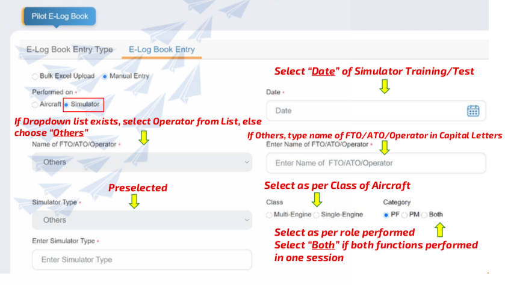Viewport: 505px width, 285px height.
Task: Select PM category radio button
Action: click(x=404, y=215)
